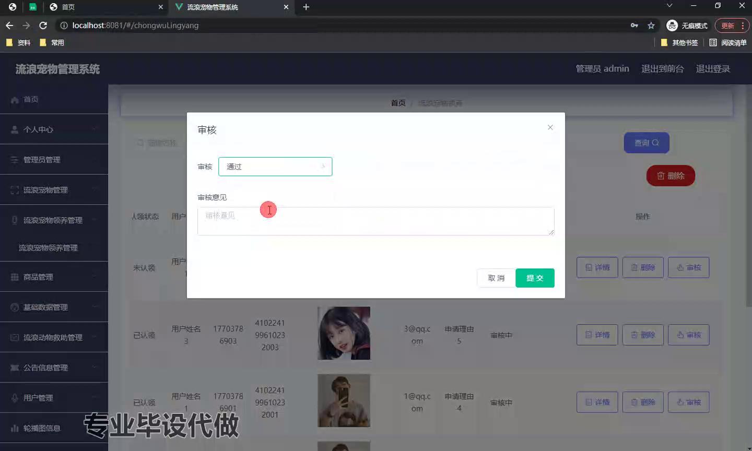Click the 无痕模式 incognito profile icon

click(x=672, y=26)
